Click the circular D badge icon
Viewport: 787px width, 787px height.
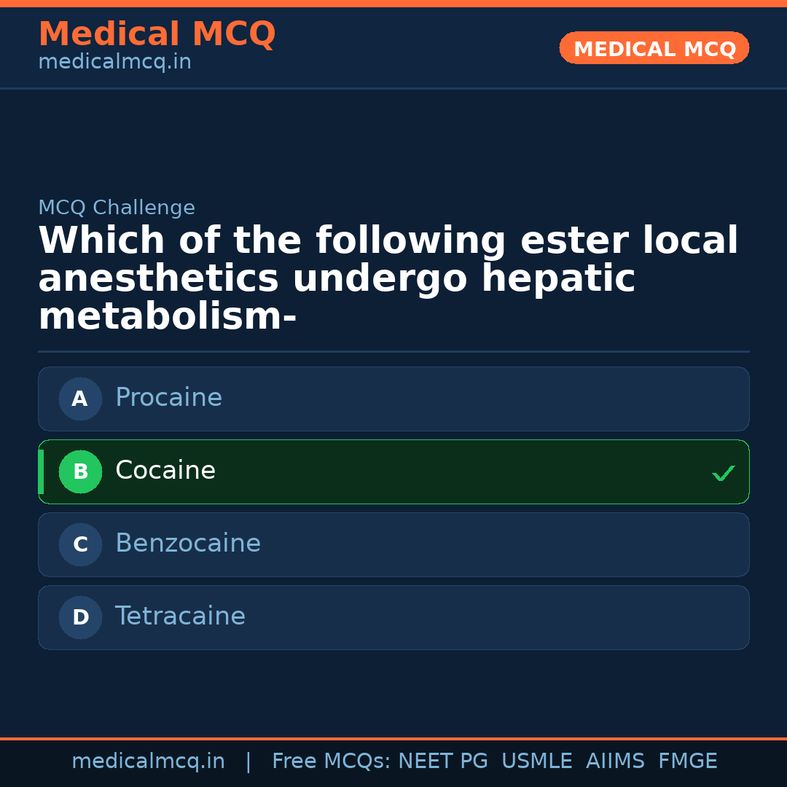coord(80,617)
